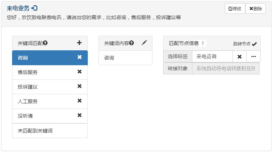The height and width of the screenshot is (152, 273).
Task: Toggle the 跳转节点 checkmark
Action: [x=254, y=44]
